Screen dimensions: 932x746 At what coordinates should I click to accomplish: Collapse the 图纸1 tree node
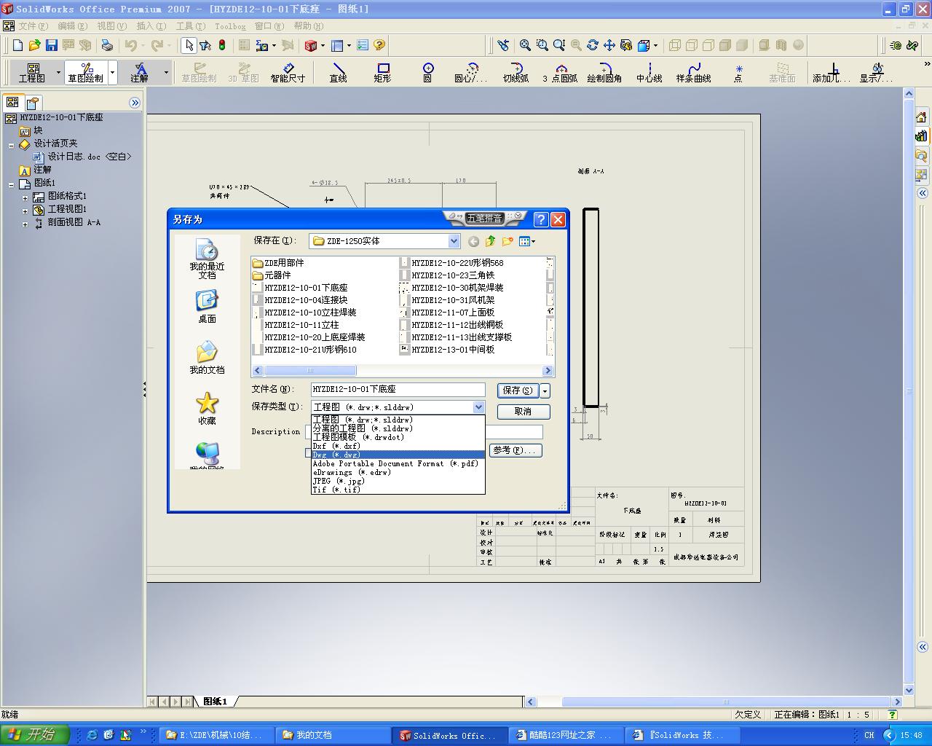coord(12,184)
